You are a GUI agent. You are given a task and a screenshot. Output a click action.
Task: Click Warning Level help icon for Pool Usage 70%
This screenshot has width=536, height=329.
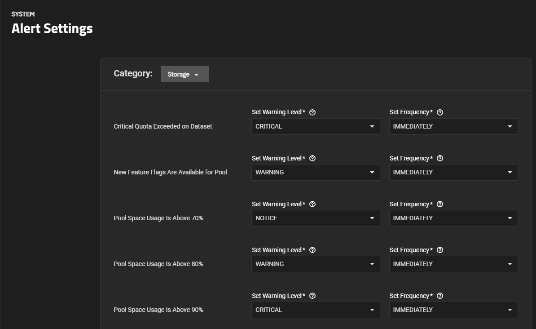point(313,204)
